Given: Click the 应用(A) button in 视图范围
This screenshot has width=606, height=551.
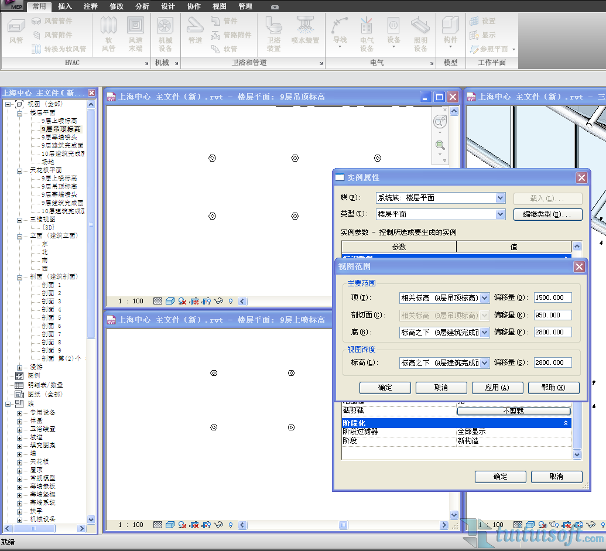Looking at the screenshot, I should click(497, 388).
